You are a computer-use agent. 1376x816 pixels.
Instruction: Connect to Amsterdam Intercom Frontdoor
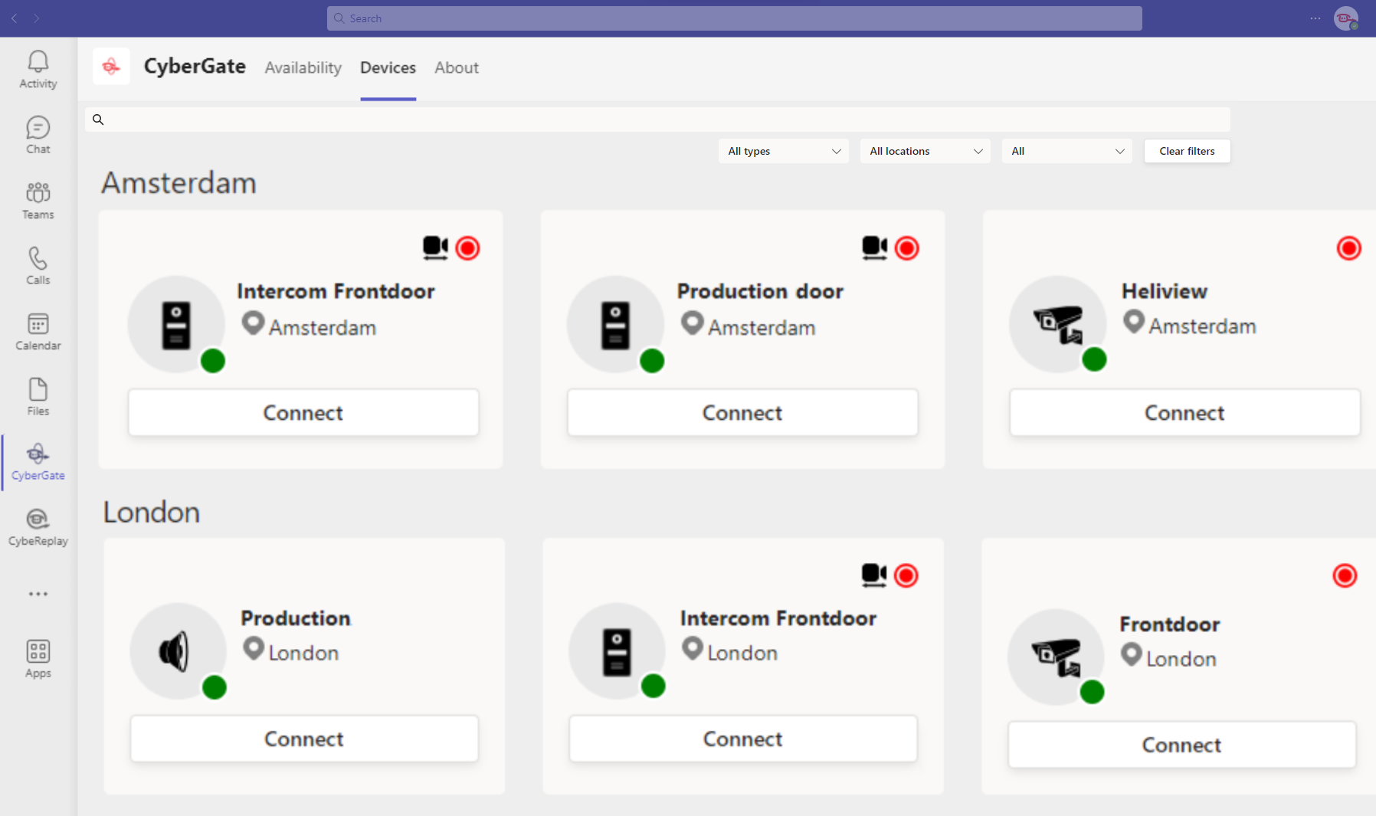(x=303, y=413)
